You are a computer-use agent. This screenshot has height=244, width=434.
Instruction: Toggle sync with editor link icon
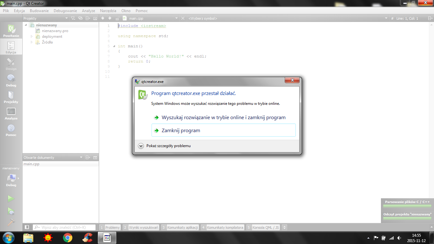[x=80, y=18]
